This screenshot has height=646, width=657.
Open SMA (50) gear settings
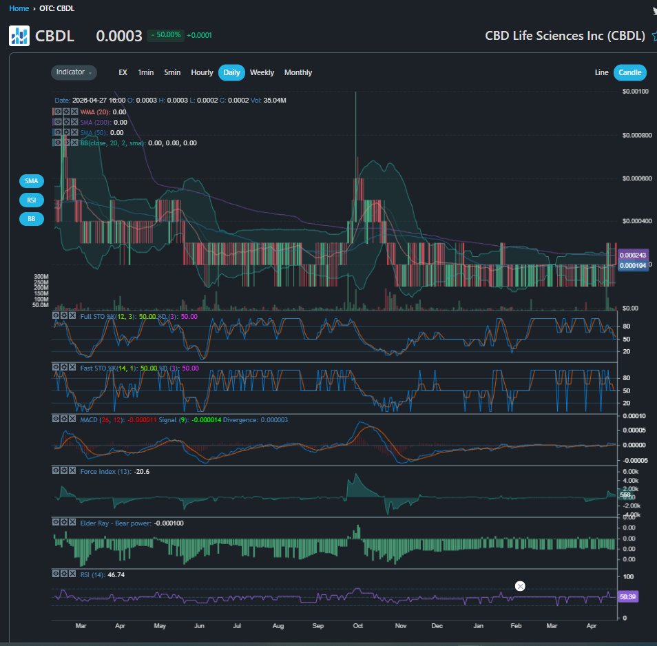click(66, 132)
